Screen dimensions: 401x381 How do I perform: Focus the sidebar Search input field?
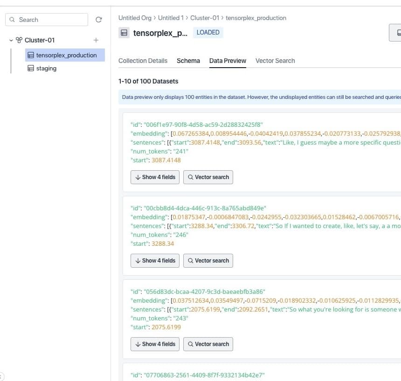51,20
